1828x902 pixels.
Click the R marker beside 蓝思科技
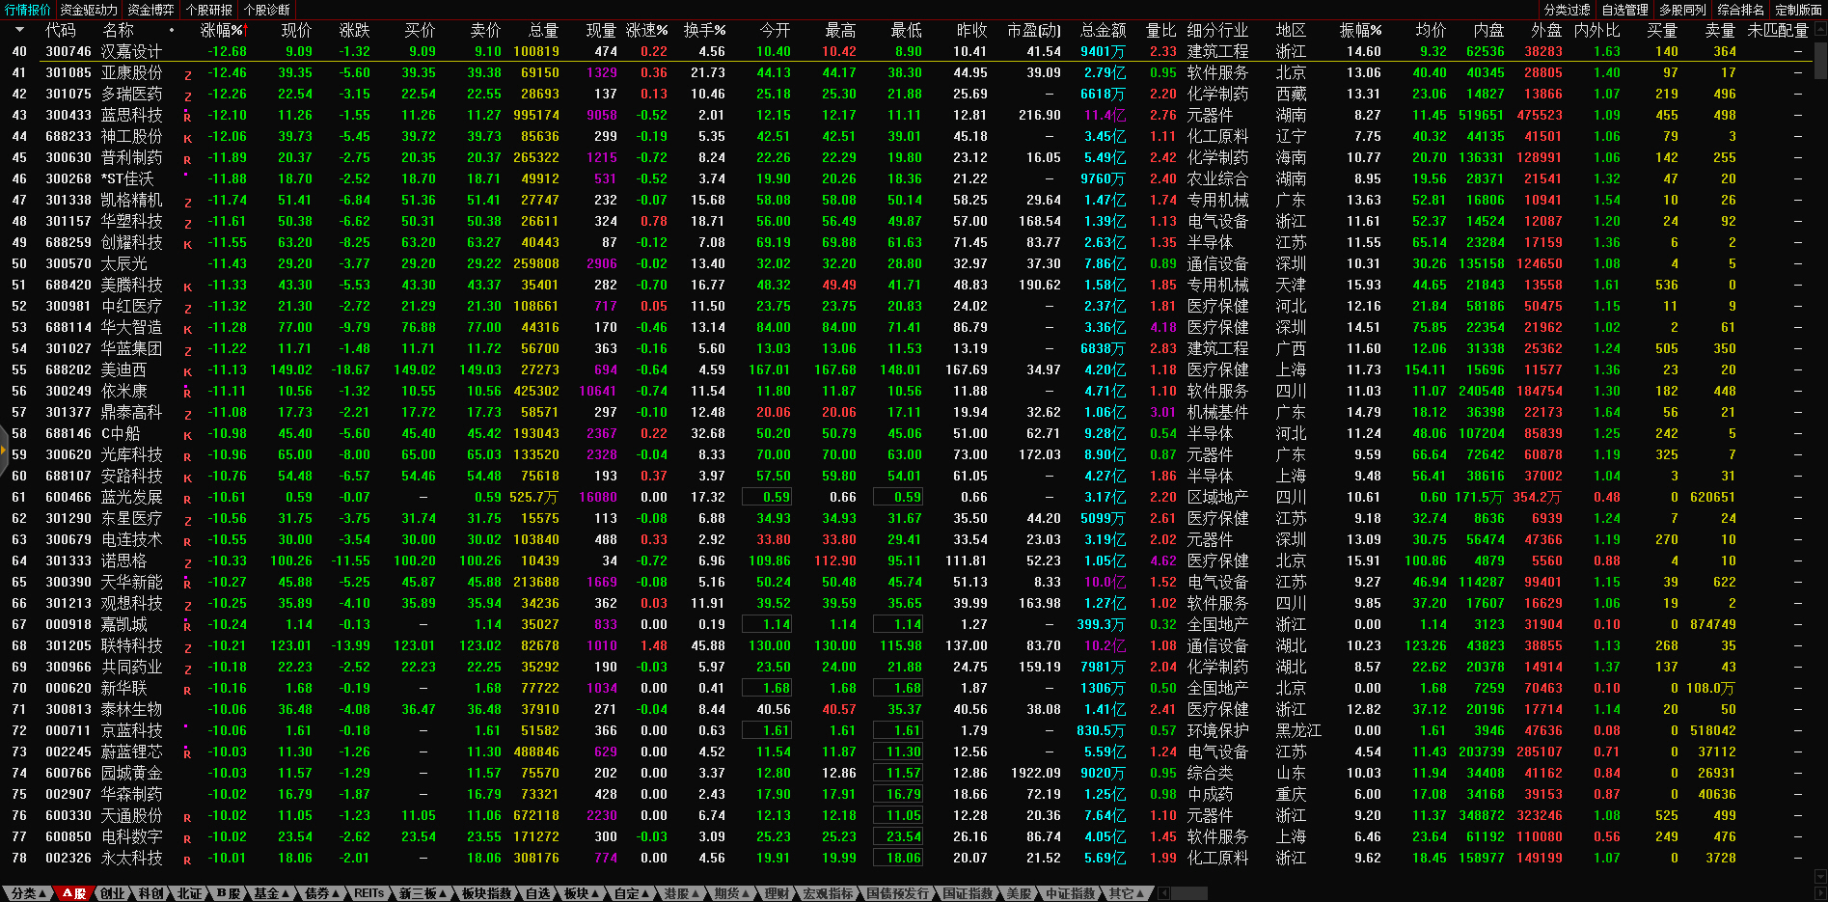coord(187,117)
